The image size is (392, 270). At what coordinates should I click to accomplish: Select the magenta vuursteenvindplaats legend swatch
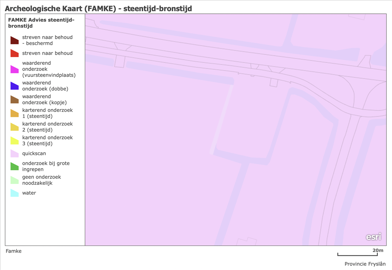tap(14, 69)
